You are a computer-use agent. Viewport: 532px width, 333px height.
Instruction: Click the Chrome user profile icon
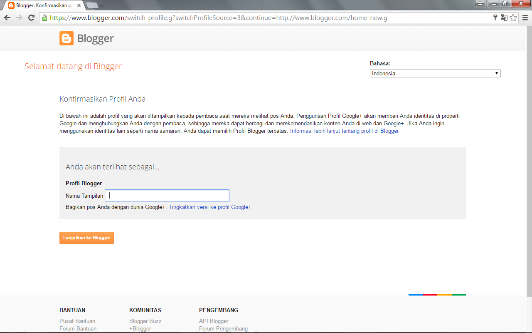tap(480, 4)
